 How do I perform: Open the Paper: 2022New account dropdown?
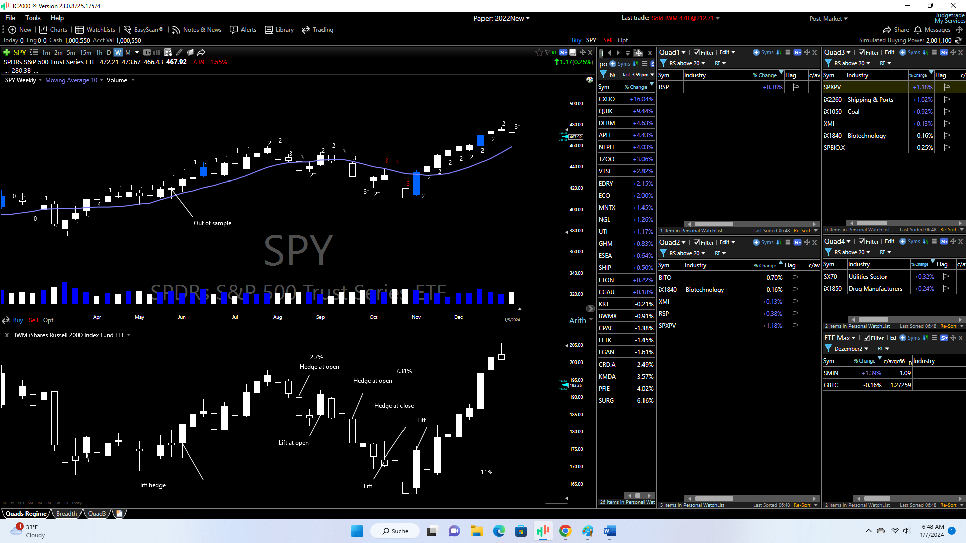point(502,18)
